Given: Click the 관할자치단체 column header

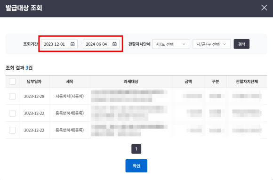Looking at the screenshot, I should click(x=247, y=82).
